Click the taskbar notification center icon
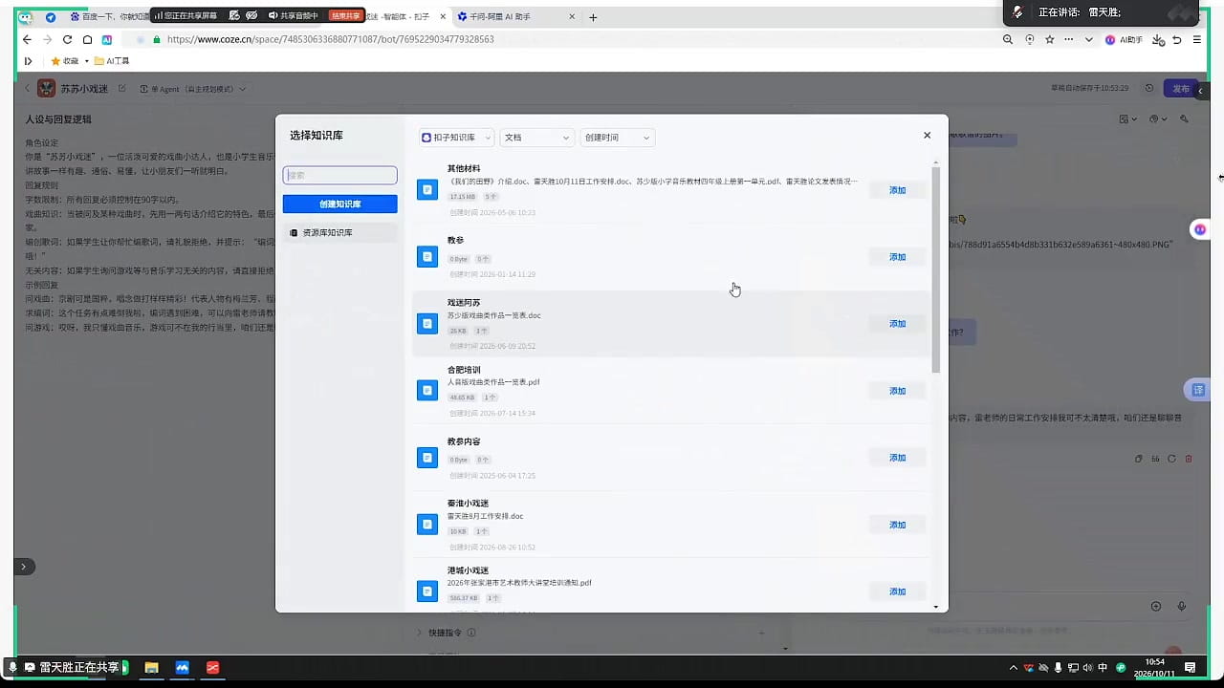 (1191, 667)
